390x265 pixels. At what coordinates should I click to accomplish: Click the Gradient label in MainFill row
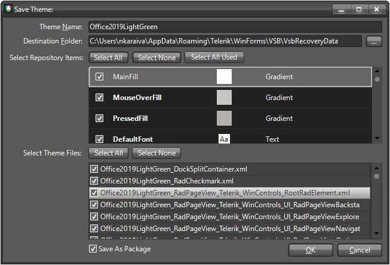279,77
